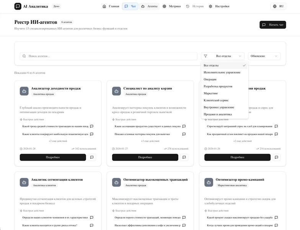Click the Демо badge near logo
Viewport: 300px width, 230px height.
(56, 6)
